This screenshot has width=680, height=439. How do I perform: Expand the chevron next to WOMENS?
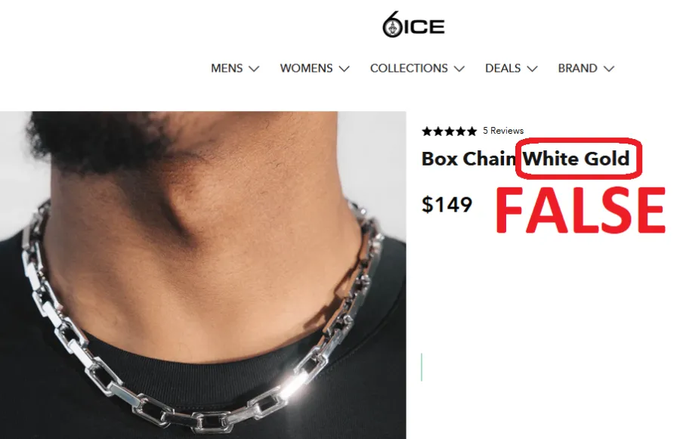[x=344, y=69]
